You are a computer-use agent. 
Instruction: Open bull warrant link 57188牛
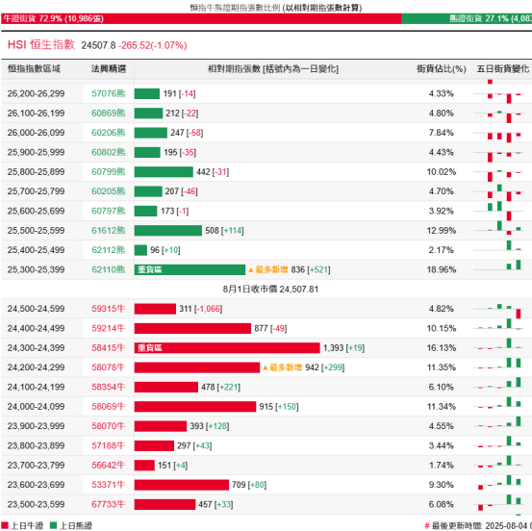(x=109, y=445)
